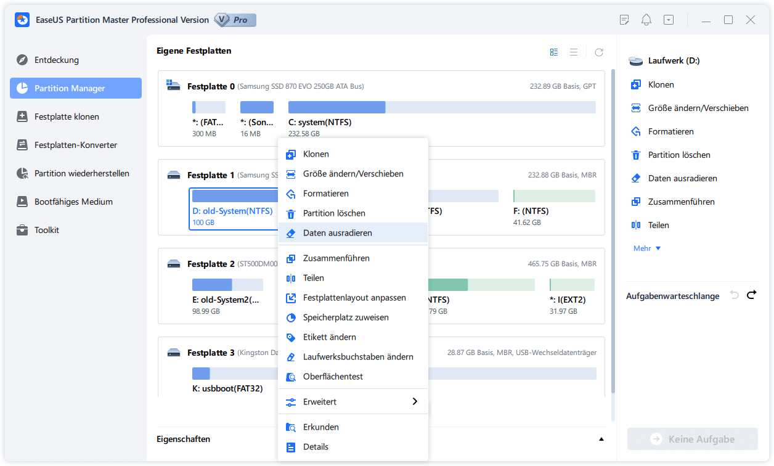Screen dimensions: 774x466
Task: Choose Formatieren in context menu
Action: coord(353,194)
